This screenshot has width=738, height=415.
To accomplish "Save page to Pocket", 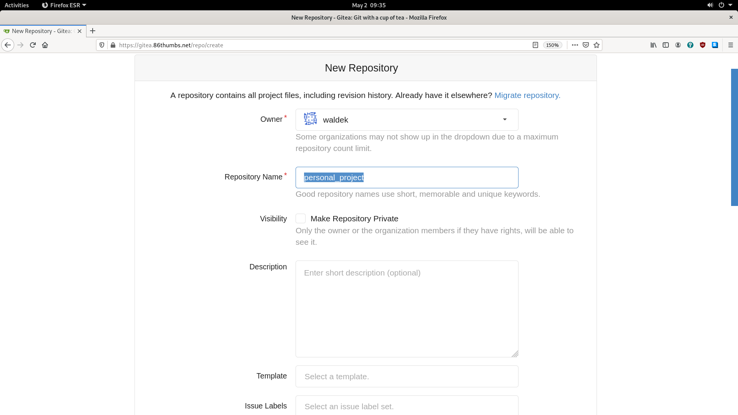I will click(586, 45).
